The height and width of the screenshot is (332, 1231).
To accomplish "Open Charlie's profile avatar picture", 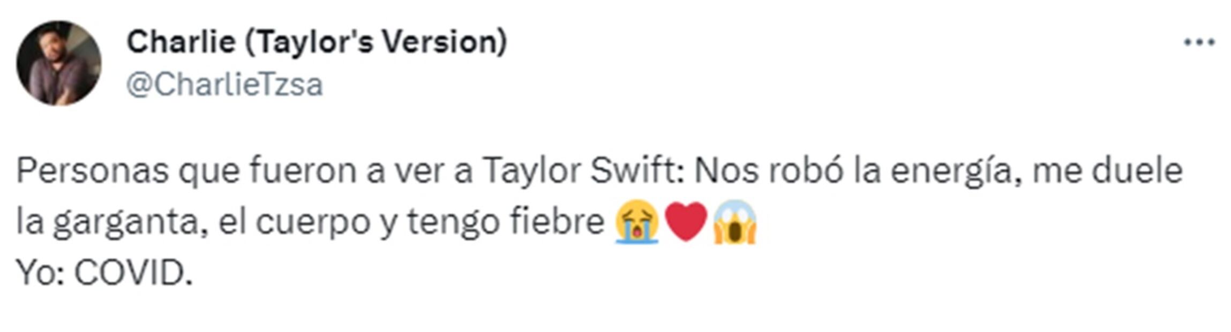I will [x=59, y=63].
